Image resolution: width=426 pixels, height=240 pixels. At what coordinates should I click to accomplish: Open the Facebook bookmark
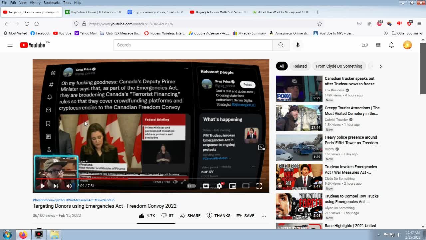(40, 33)
